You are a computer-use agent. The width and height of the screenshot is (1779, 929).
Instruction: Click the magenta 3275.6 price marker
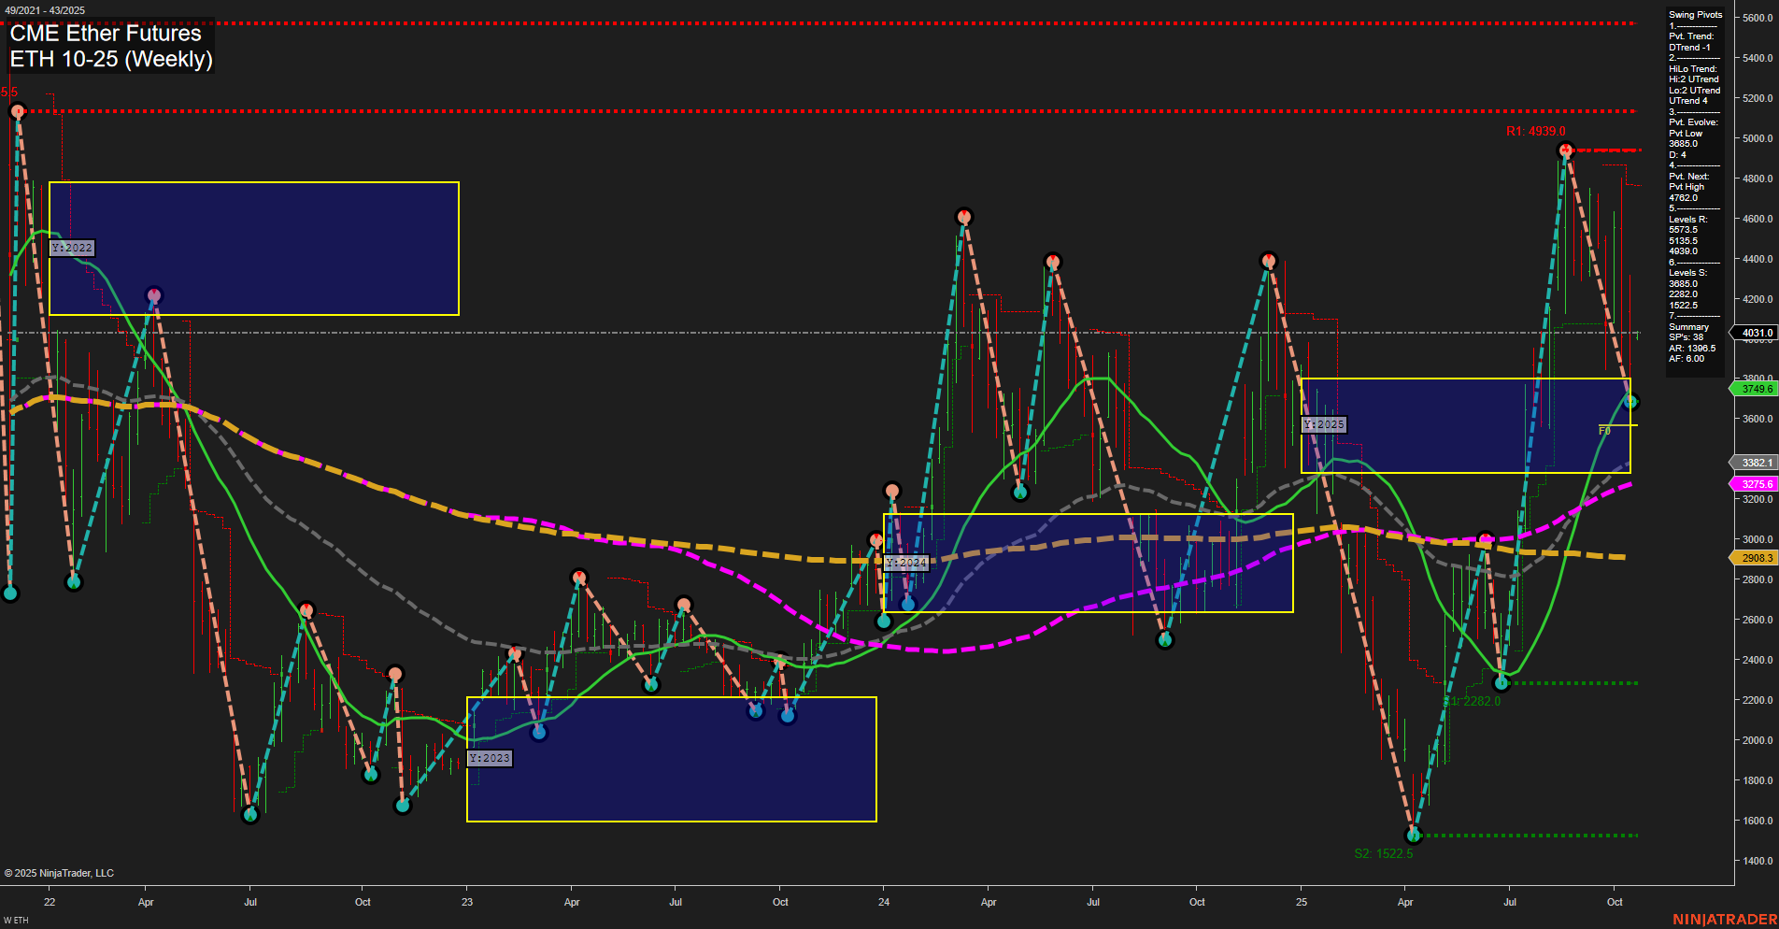click(x=1756, y=483)
